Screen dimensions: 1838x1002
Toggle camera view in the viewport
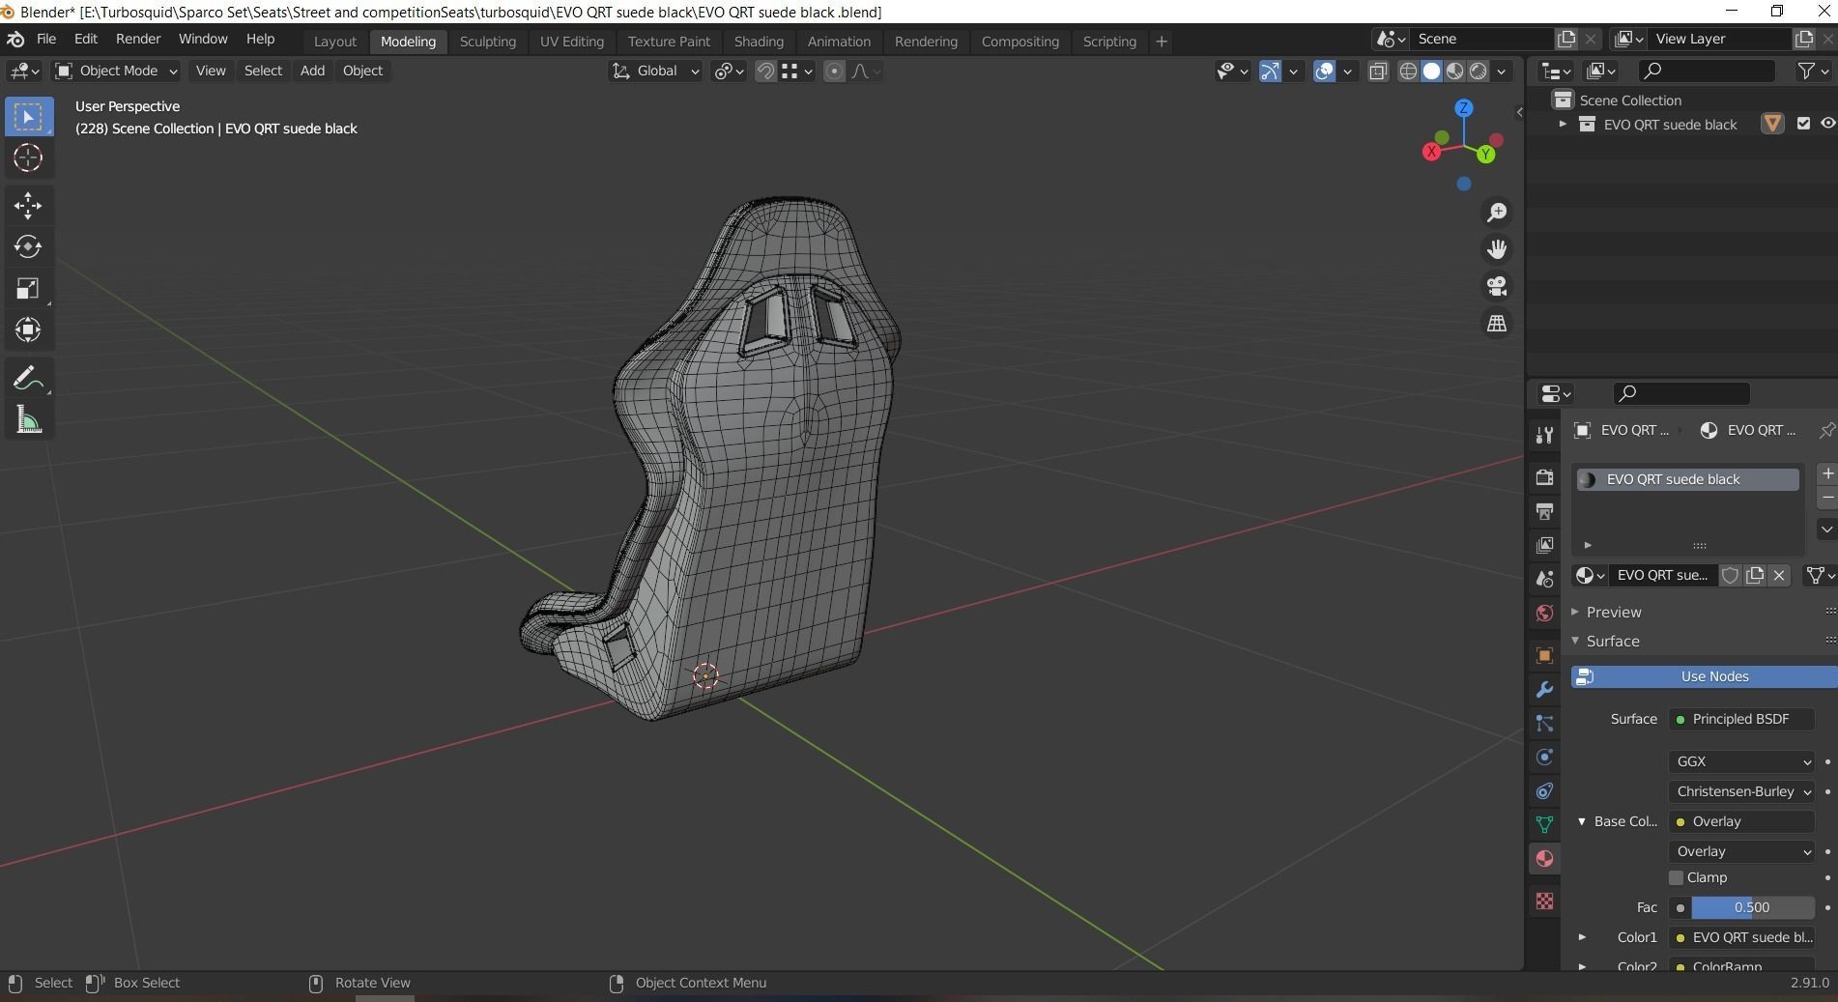(1497, 286)
